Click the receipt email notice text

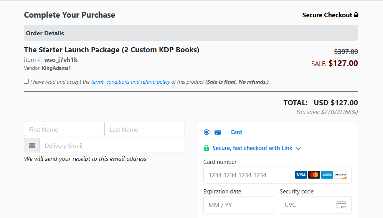point(85,159)
